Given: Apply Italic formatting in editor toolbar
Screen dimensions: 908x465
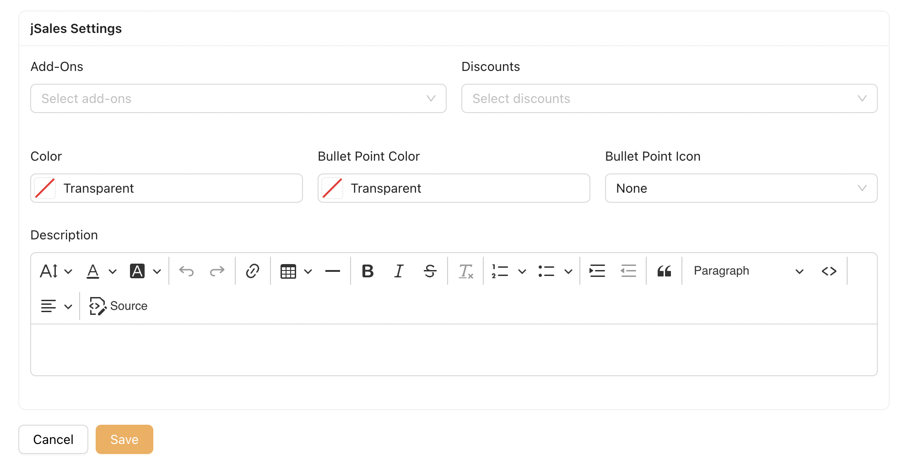Looking at the screenshot, I should [x=399, y=271].
